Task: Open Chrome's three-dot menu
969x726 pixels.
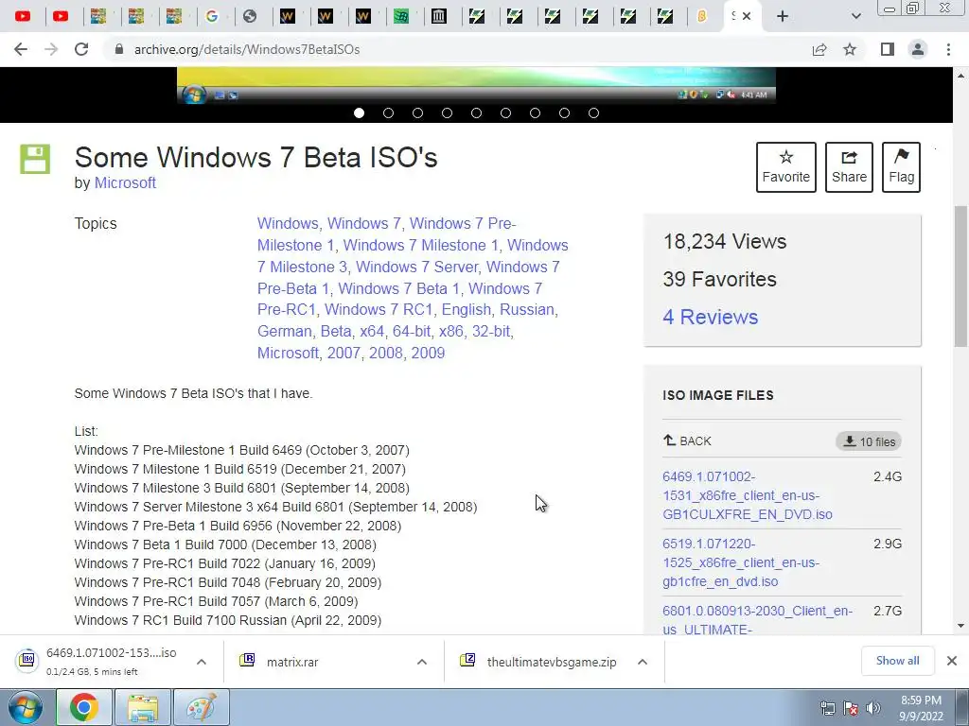Action: [x=948, y=49]
